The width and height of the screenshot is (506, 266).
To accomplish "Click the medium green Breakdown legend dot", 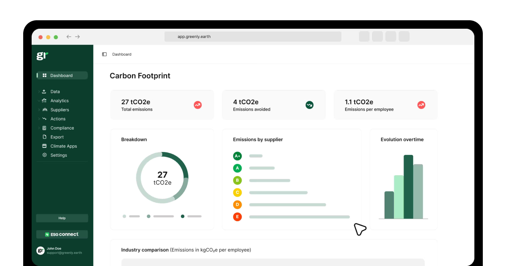I will pos(148,216).
